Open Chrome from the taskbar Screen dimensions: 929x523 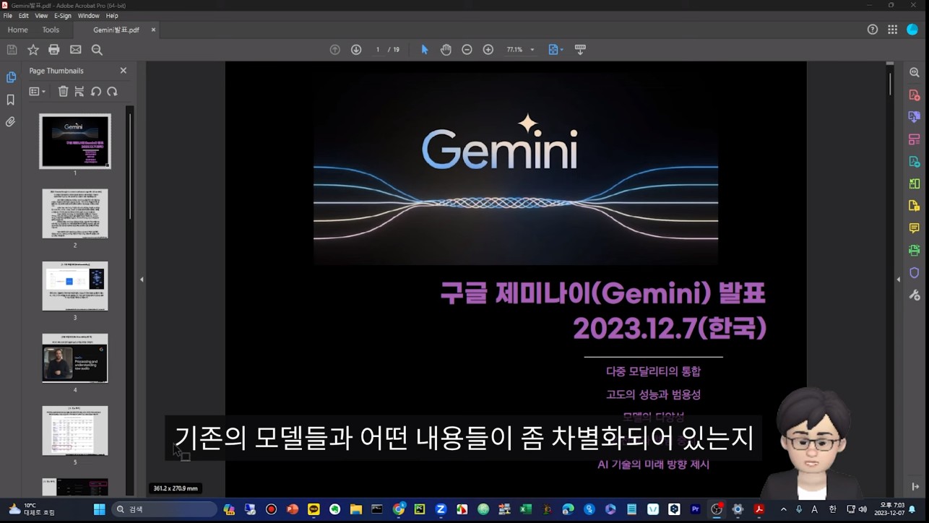(398, 509)
